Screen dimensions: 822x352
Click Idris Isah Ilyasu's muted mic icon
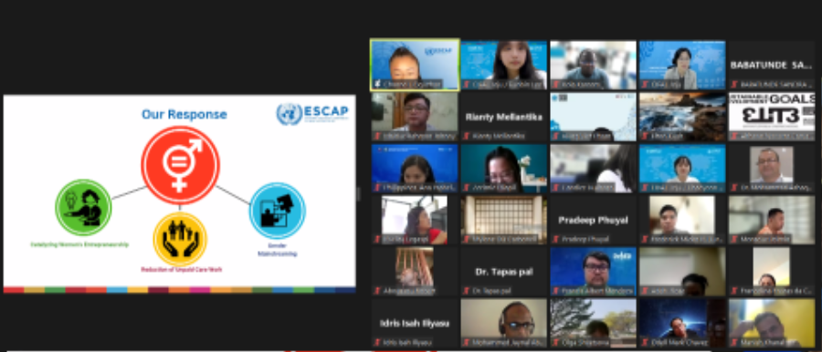pyautogui.click(x=377, y=343)
